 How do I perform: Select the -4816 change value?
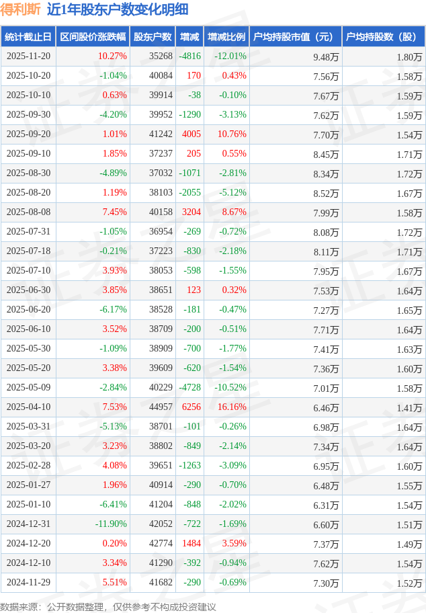tap(190, 56)
